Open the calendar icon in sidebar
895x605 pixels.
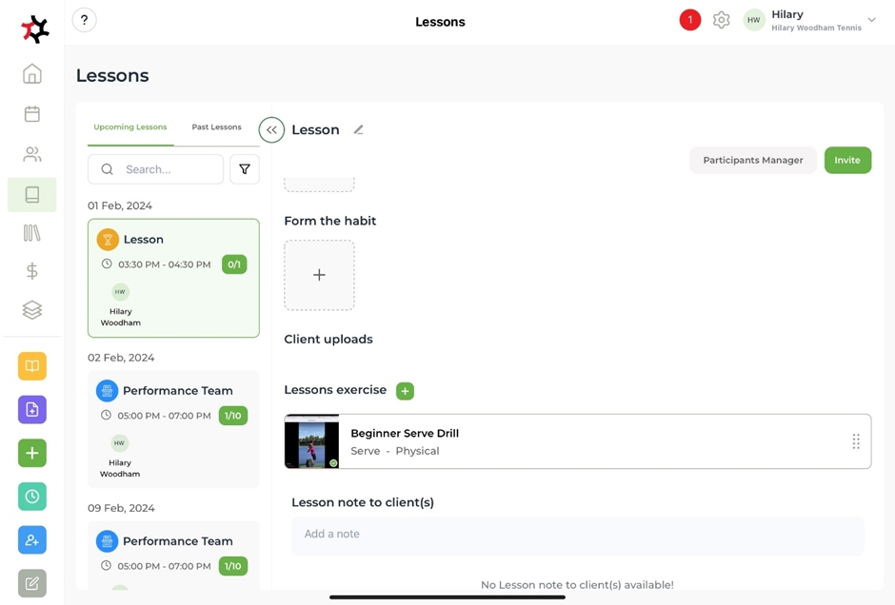click(32, 114)
